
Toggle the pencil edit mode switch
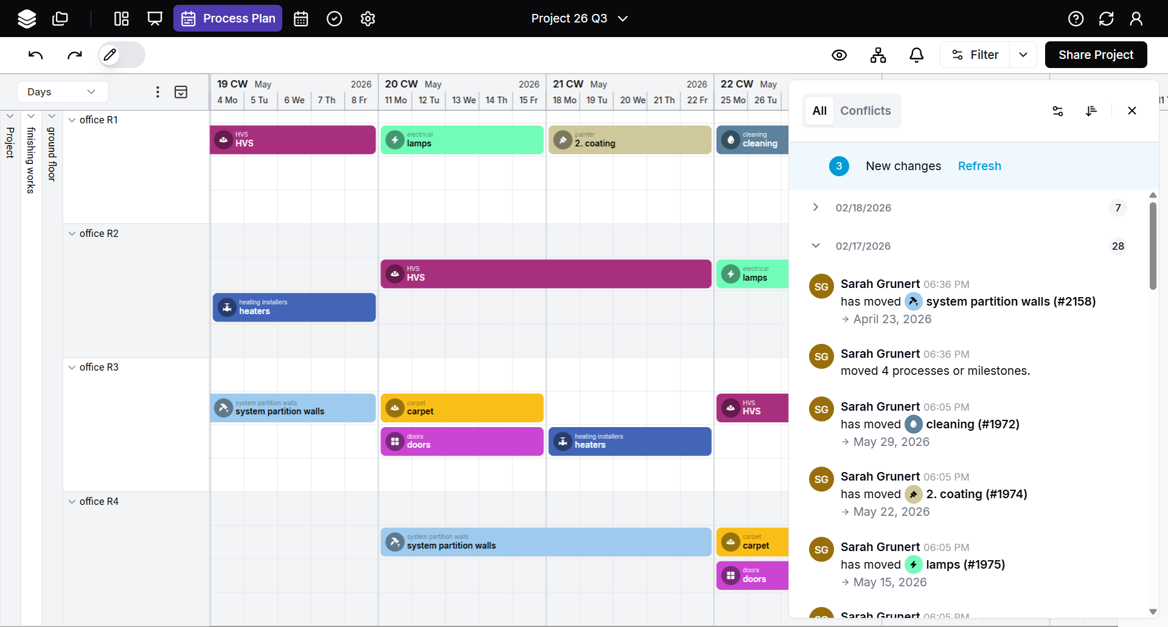point(122,55)
